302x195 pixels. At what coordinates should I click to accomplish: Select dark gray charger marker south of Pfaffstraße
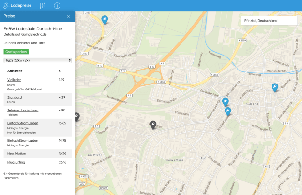tap(153, 125)
